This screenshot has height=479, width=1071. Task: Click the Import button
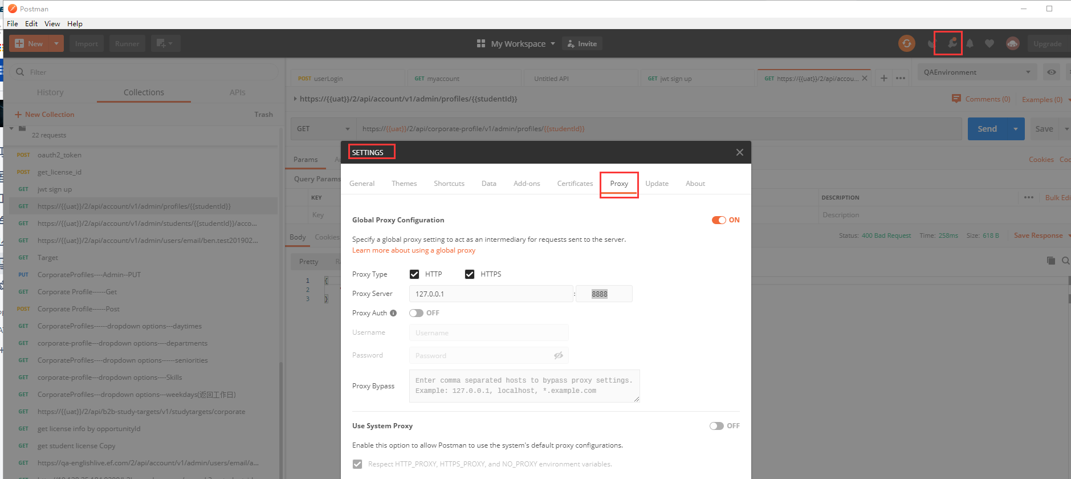[x=87, y=43]
